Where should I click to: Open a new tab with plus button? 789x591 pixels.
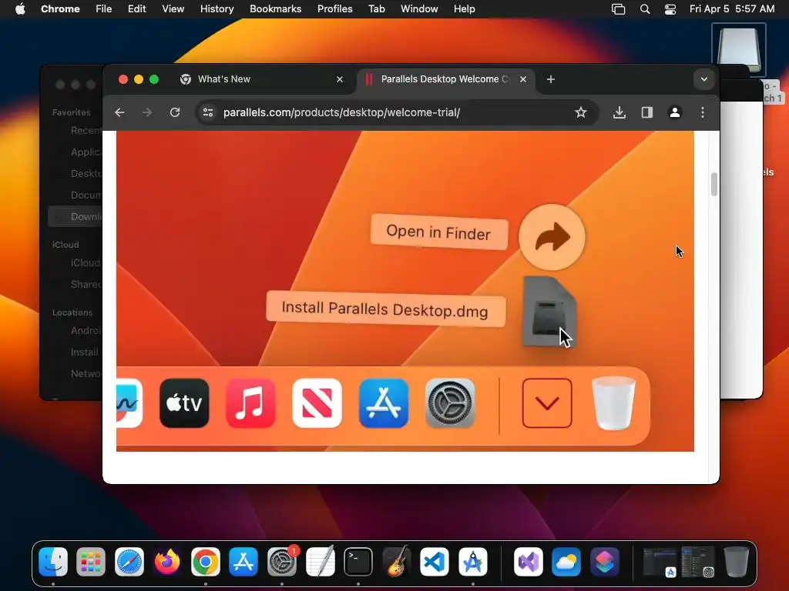pos(550,79)
